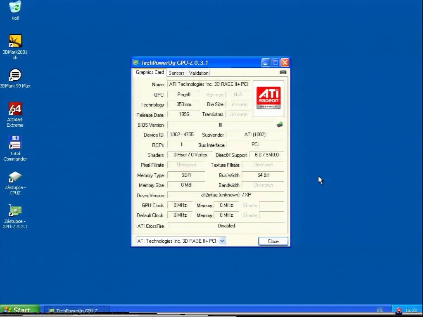Open the Start menu
The height and width of the screenshot is (317, 423).
(19, 310)
